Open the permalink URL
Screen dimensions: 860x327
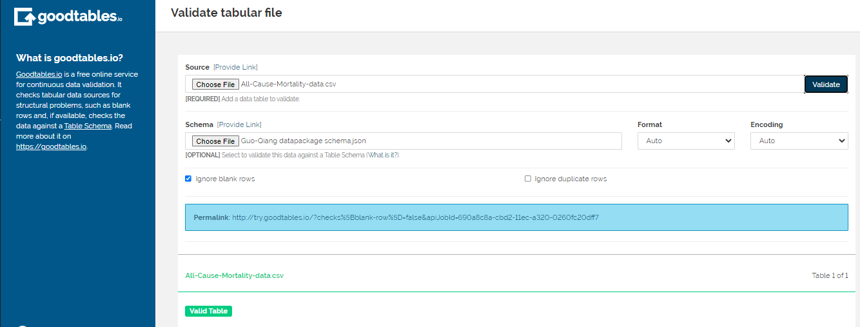tap(415, 217)
